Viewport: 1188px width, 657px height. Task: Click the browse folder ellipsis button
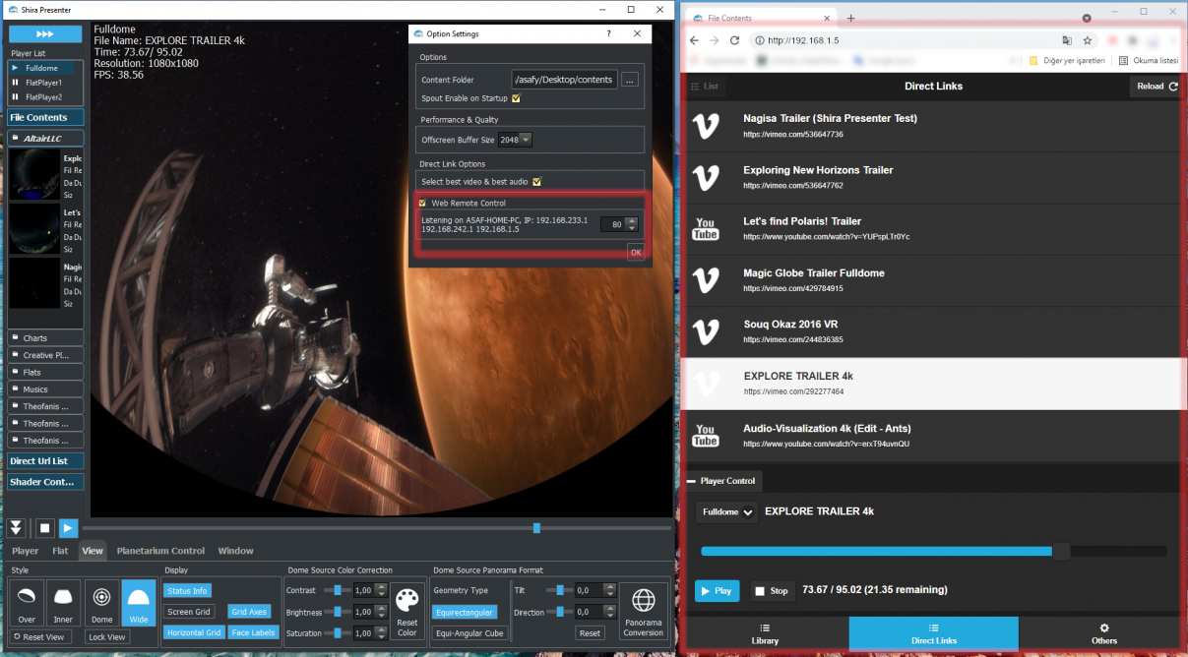[631, 80]
